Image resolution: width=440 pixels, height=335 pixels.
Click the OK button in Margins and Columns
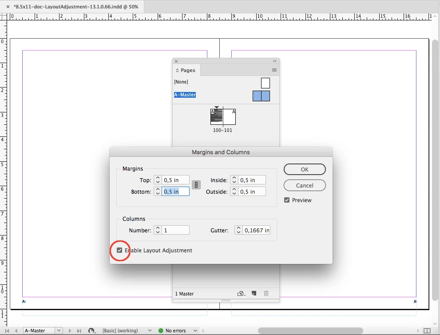[305, 169]
